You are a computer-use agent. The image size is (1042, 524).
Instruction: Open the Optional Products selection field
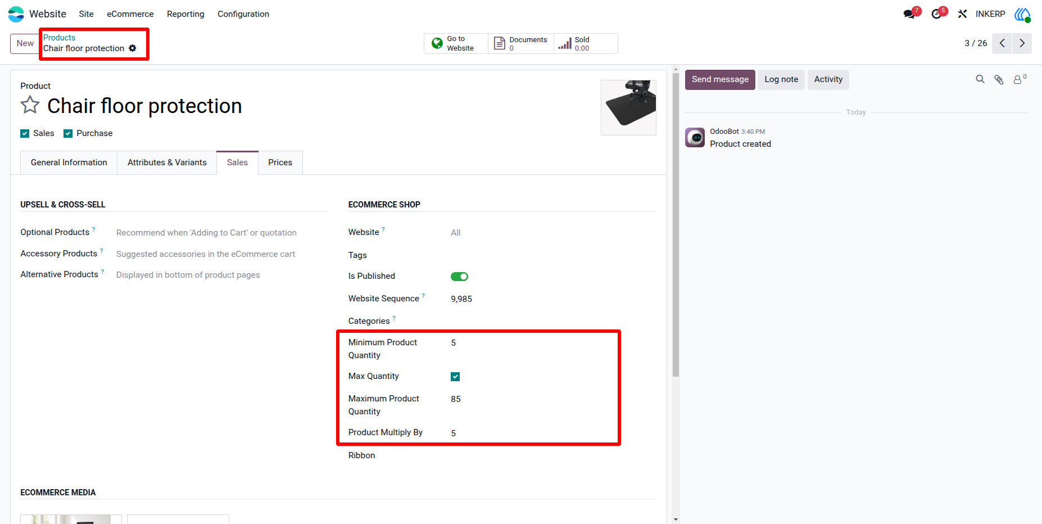[x=222, y=233]
